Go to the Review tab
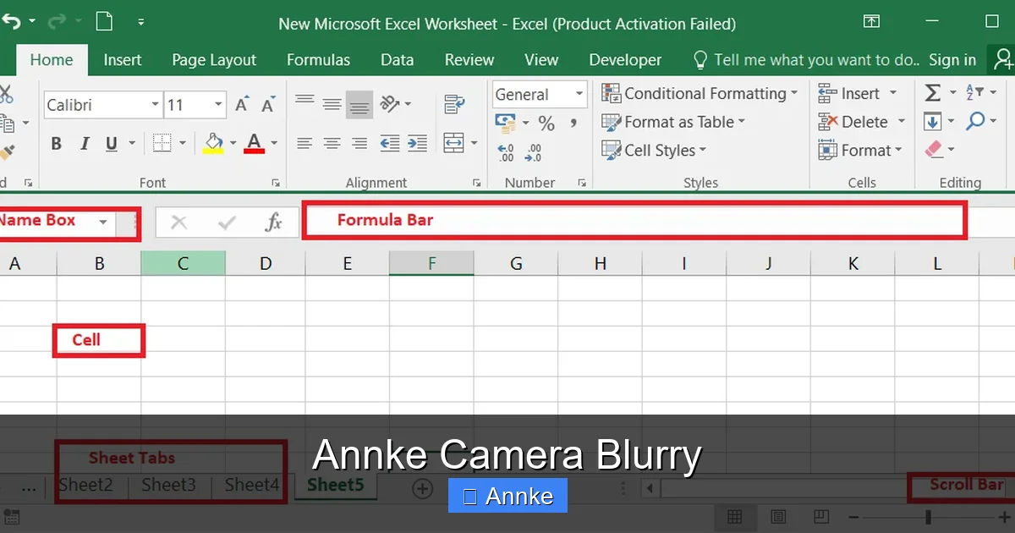This screenshot has height=533, width=1015. (x=469, y=59)
